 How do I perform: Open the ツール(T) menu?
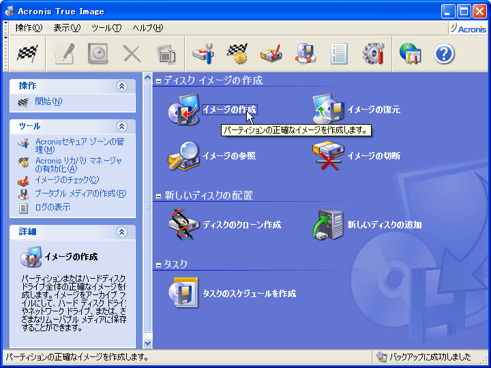(x=106, y=28)
